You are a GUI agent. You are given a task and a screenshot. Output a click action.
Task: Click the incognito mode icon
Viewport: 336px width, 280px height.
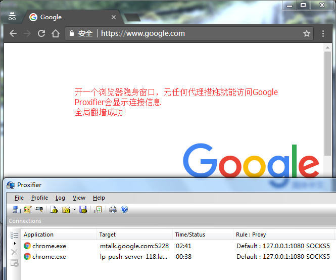tap(12, 16)
